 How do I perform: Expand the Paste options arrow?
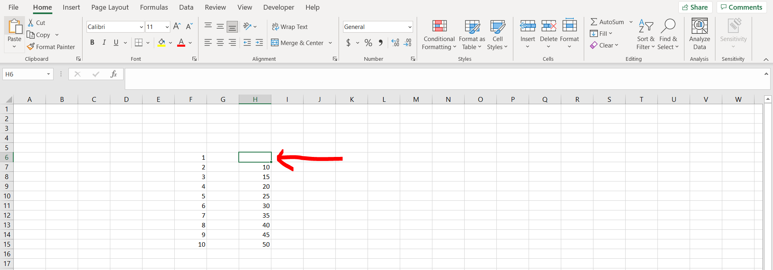14,47
